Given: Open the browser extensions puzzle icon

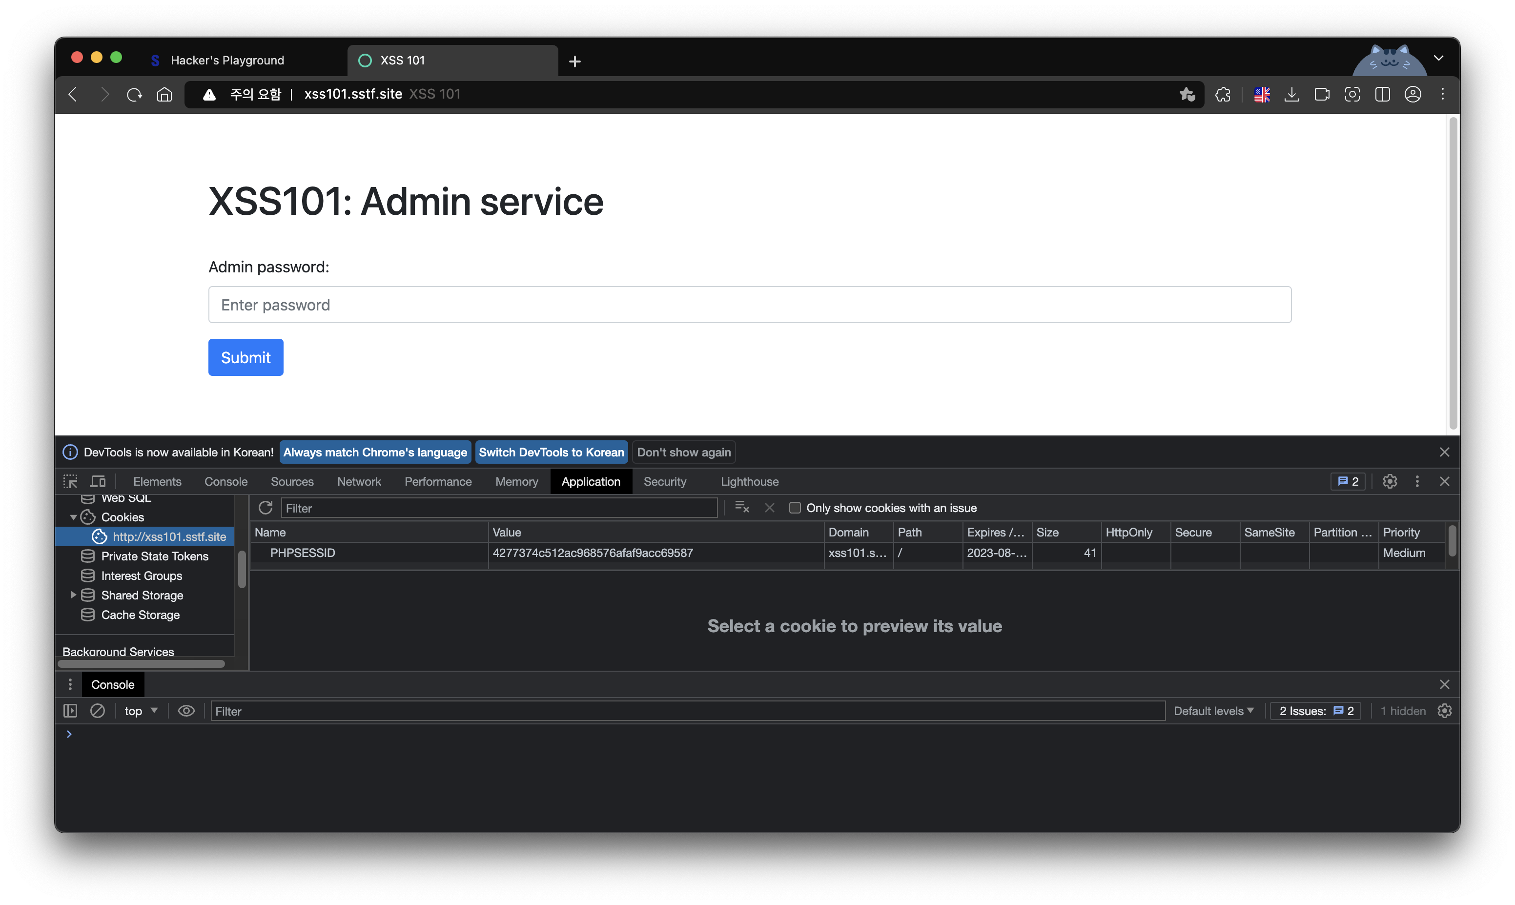Looking at the screenshot, I should [1222, 95].
